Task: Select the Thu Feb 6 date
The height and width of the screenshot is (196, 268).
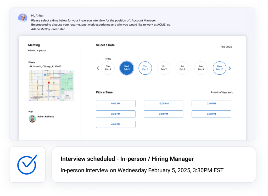Action: coord(145,68)
